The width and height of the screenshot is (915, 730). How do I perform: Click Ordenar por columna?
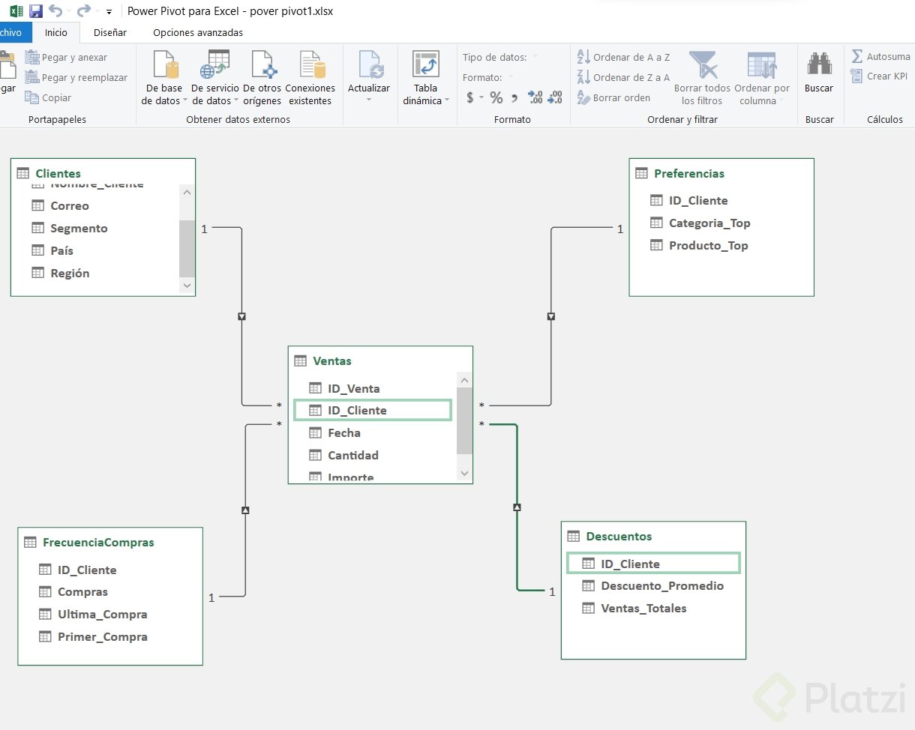coord(762,78)
